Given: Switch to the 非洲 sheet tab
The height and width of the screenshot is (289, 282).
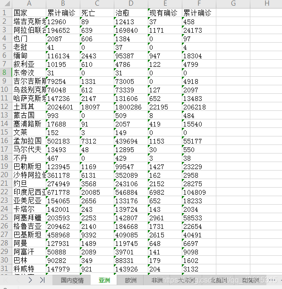Looking at the screenshot, I should (x=157, y=280).
